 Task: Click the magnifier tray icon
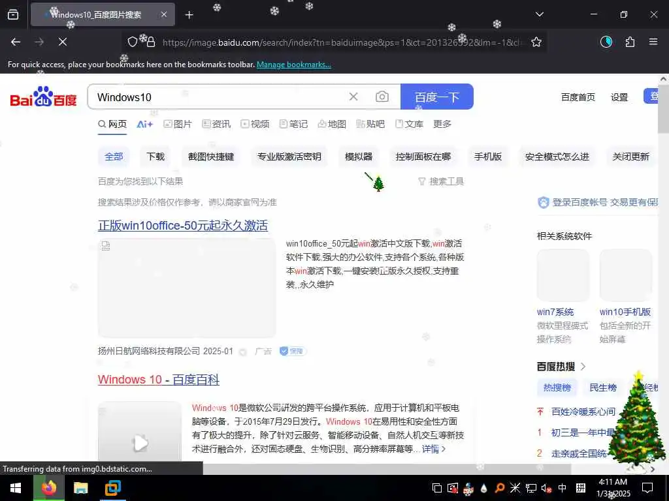click(x=499, y=488)
